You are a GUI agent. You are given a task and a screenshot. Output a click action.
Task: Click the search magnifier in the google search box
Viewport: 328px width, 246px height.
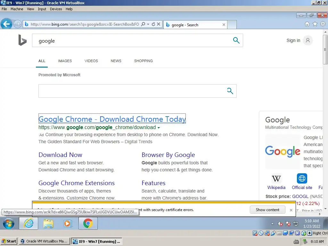click(236, 40)
